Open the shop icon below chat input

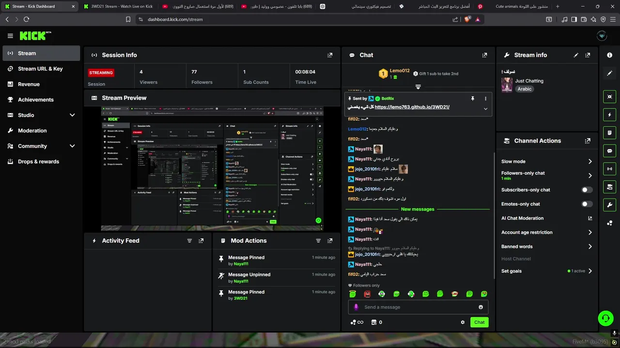(x=373, y=322)
